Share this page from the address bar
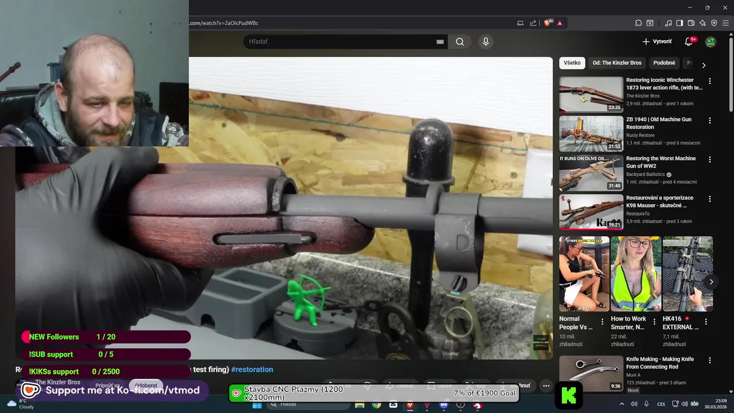The width and height of the screenshot is (734, 413). 533,23
